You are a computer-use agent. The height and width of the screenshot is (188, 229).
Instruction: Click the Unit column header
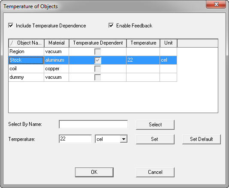pos(169,43)
